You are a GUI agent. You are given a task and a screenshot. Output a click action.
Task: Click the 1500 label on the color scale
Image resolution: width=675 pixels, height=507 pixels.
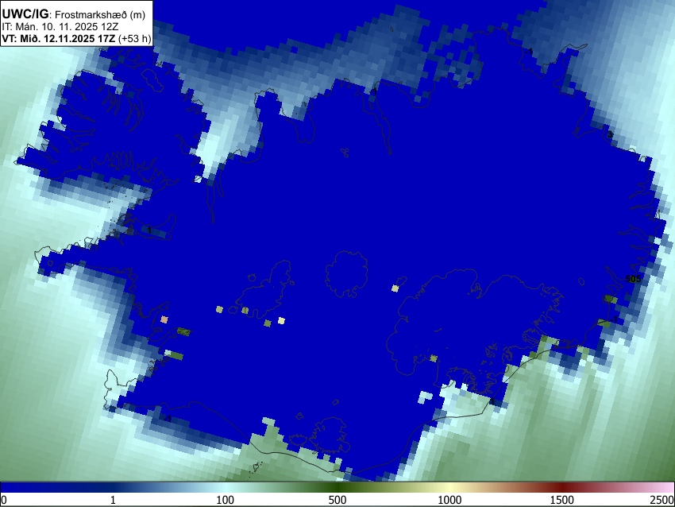[x=562, y=500]
